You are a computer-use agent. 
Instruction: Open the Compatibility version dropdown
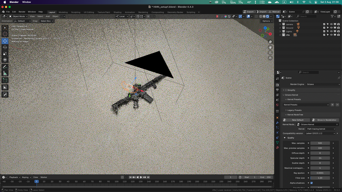click(320, 133)
